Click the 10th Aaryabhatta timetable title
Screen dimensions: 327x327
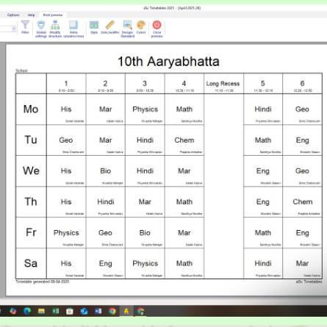pyautogui.click(x=168, y=61)
